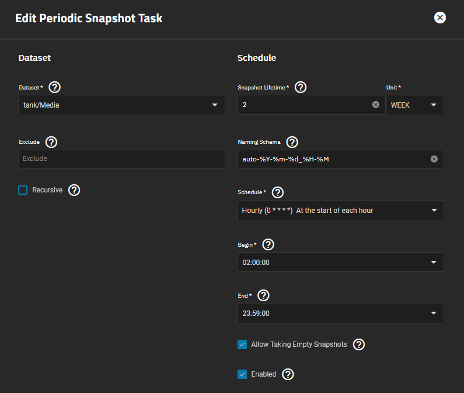Image resolution: width=464 pixels, height=393 pixels.
Task: Show help for Exclude field
Action: 51,142
